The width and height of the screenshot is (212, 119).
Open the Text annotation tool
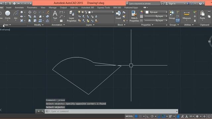tap(55, 15)
